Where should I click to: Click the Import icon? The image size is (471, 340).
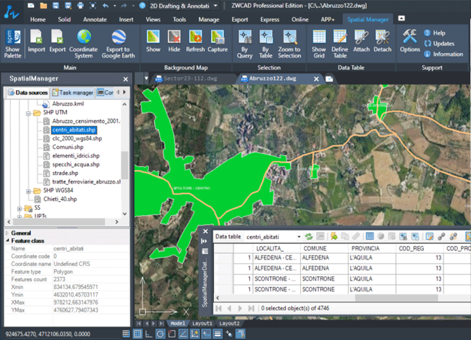(37, 41)
